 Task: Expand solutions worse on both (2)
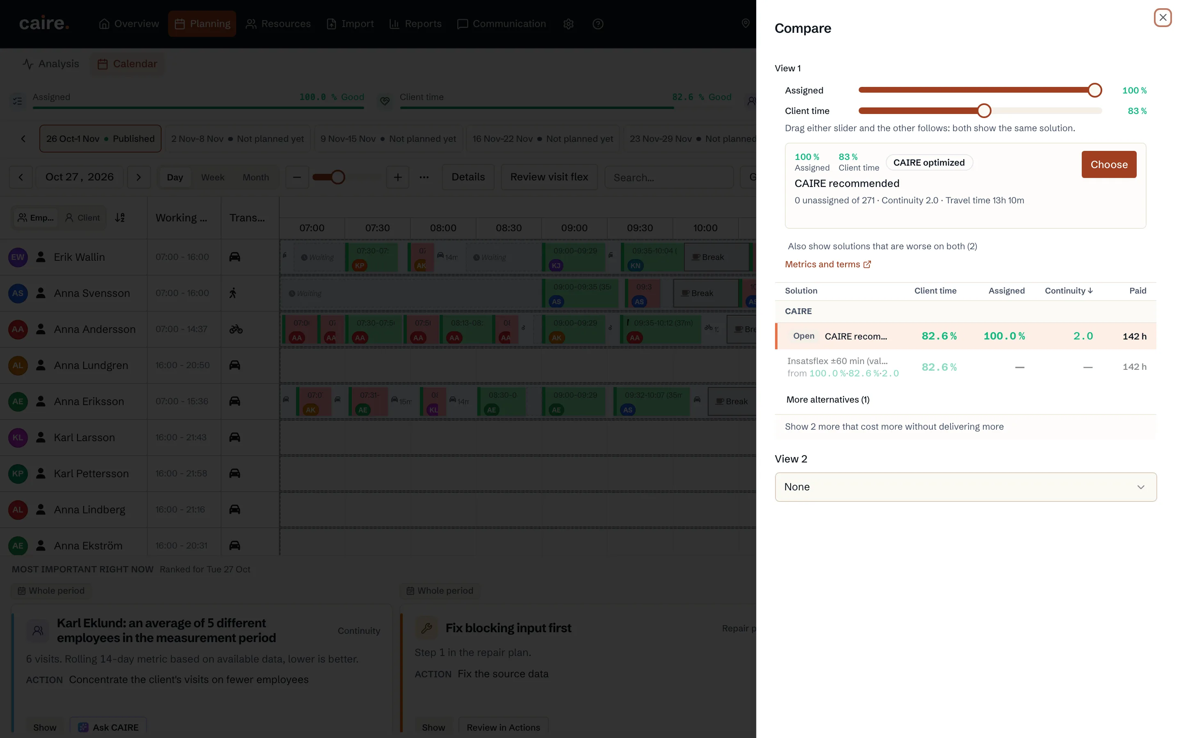coord(882,246)
